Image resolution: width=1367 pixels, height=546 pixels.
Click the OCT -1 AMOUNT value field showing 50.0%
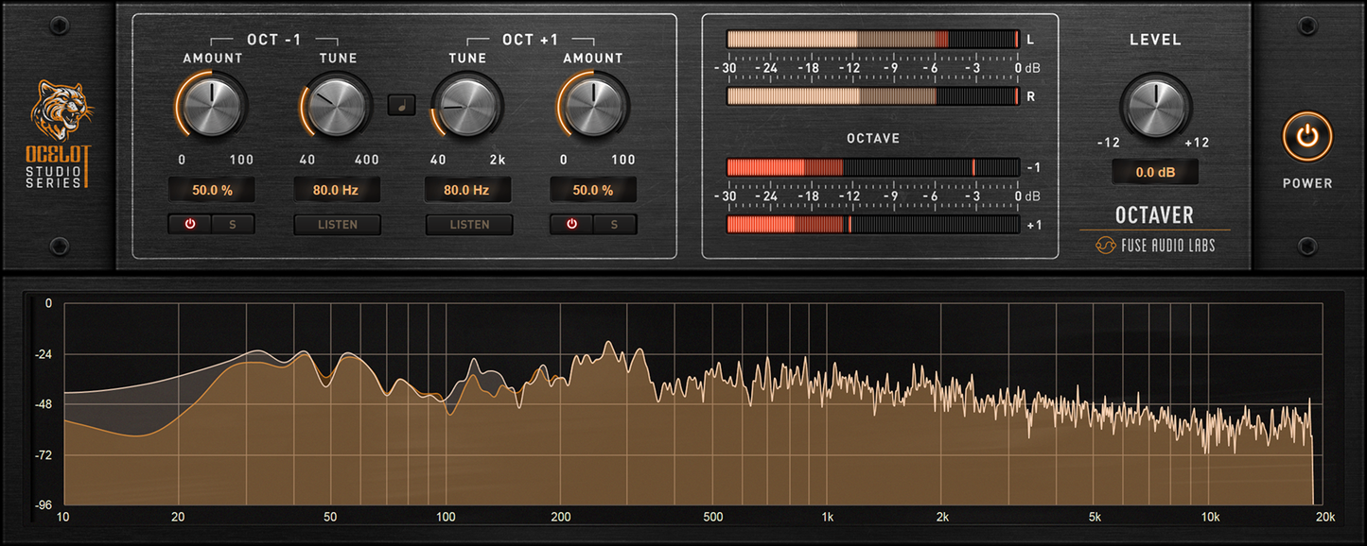(212, 189)
